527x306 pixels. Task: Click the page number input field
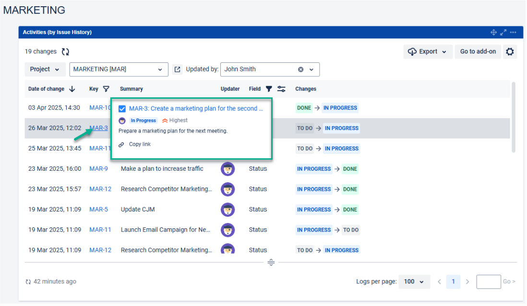click(488, 282)
